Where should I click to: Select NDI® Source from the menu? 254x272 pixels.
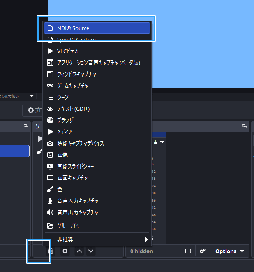coord(97,28)
